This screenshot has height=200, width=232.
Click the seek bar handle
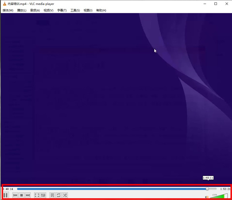pyautogui.click(x=207, y=189)
